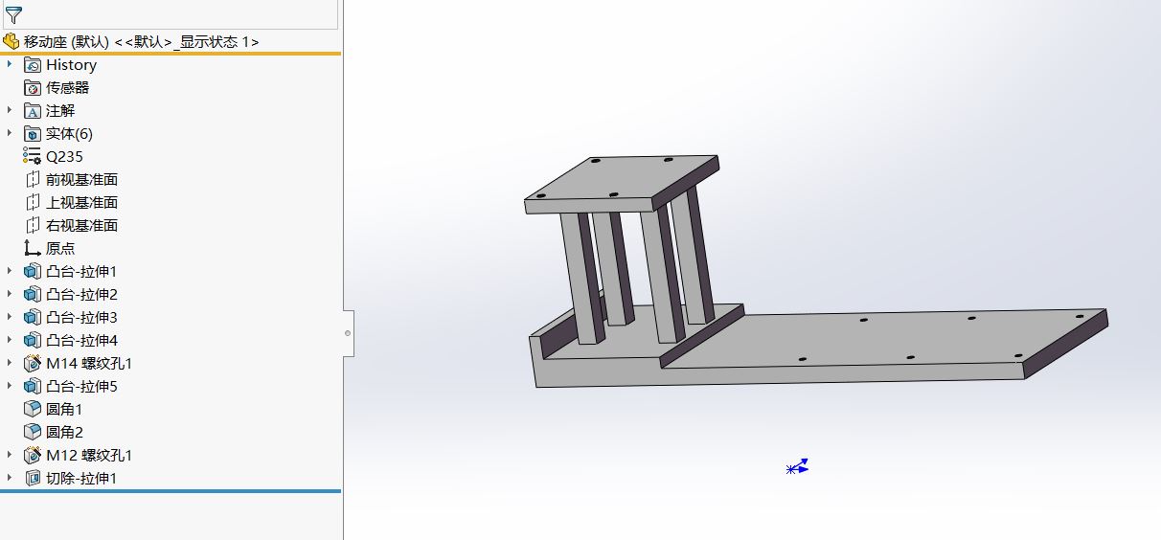Expand the M12 螺纹孔1 feature
Screen dimensions: 1161x540
coord(10,455)
